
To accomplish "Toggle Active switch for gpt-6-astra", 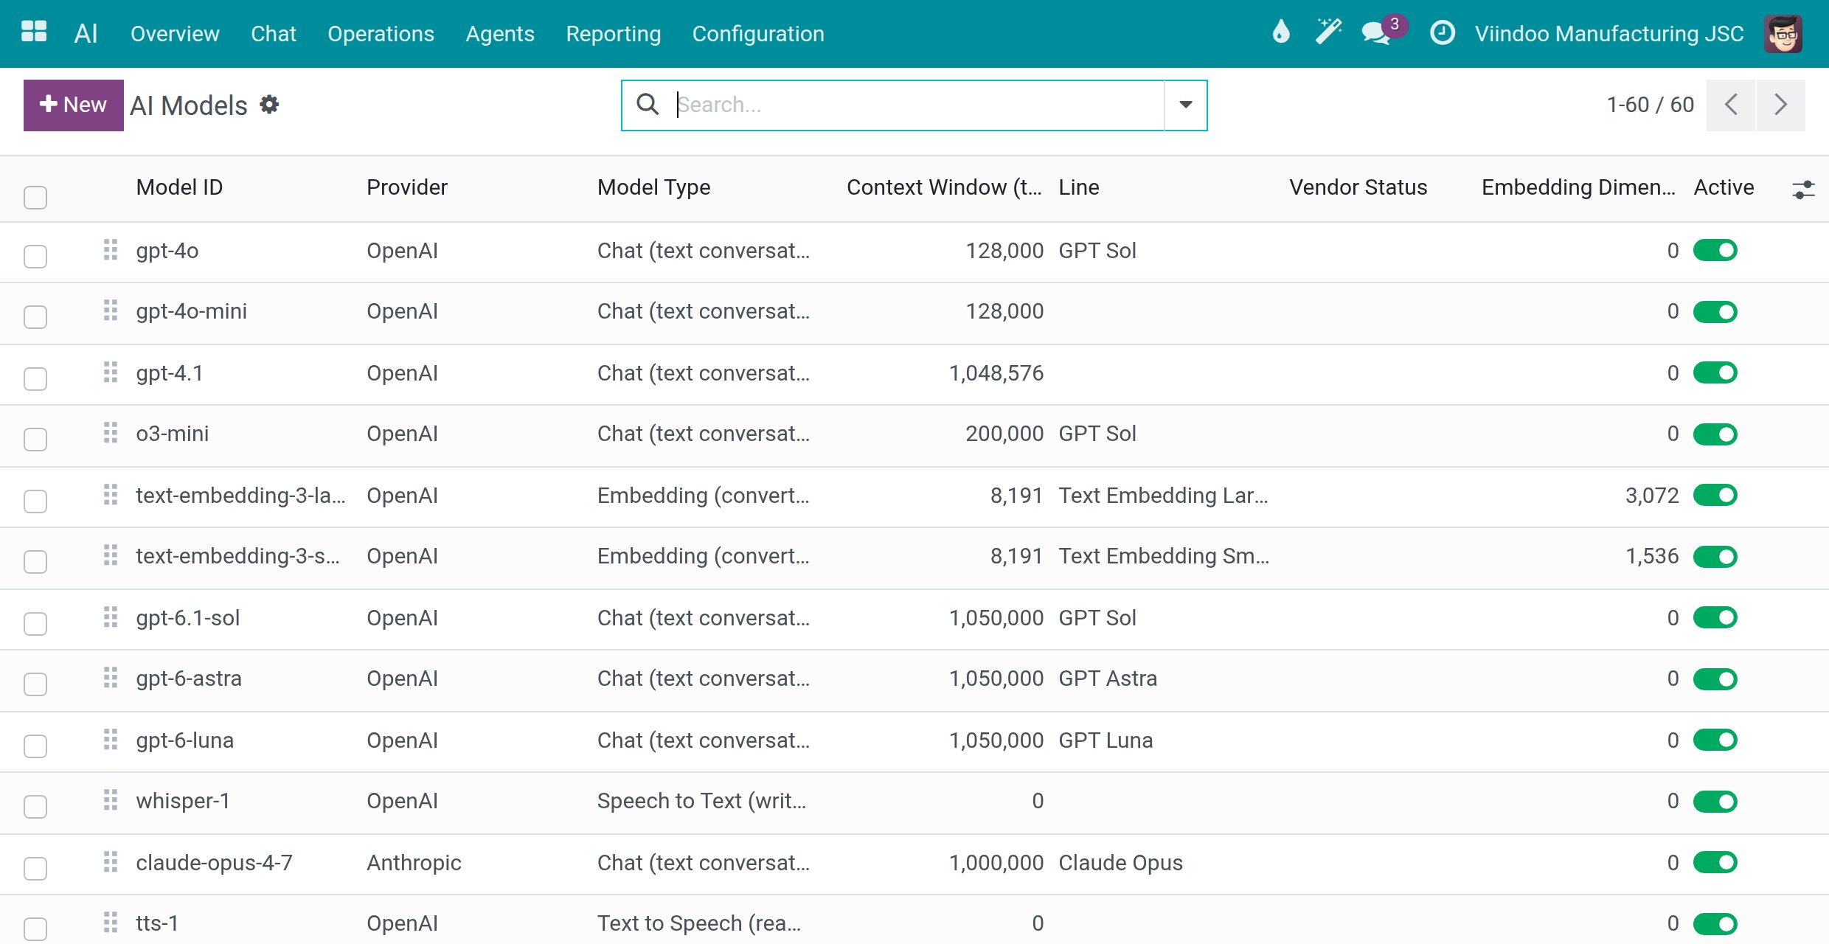I will [x=1715, y=678].
